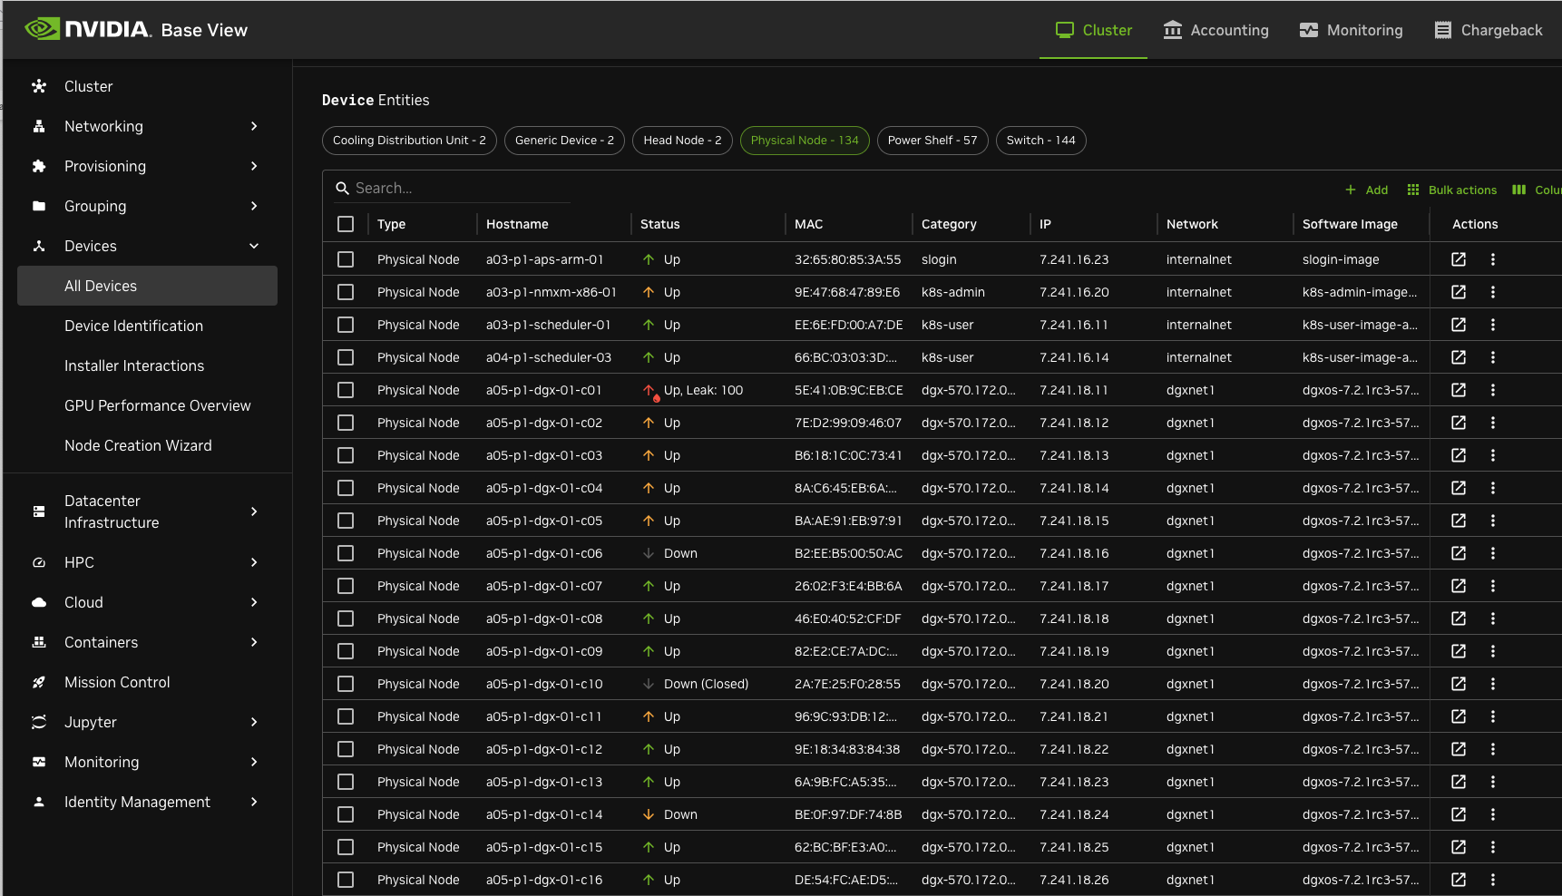The height and width of the screenshot is (896, 1562).
Task: Open GPU Performance Overview page
Action: point(157,405)
